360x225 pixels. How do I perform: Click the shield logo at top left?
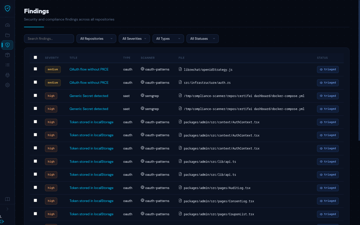(x=7, y=8)
